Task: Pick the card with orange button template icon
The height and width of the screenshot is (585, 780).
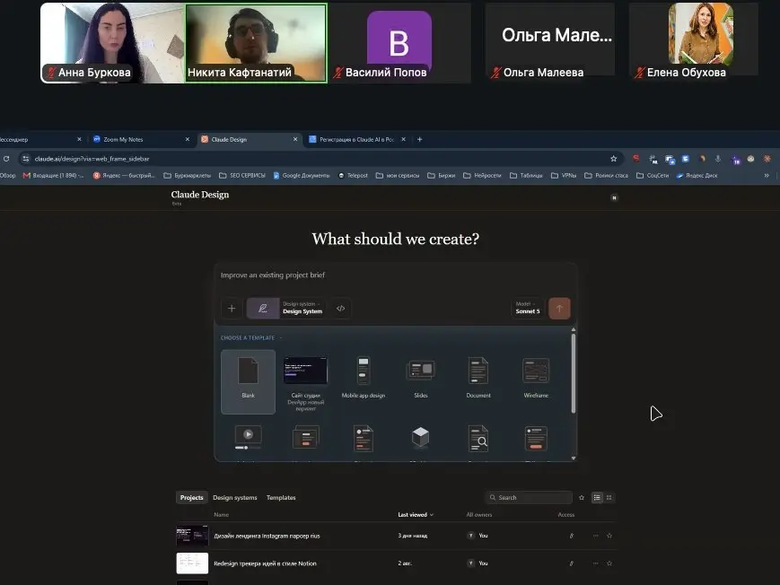Action: point(536,438)
